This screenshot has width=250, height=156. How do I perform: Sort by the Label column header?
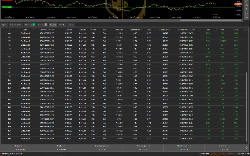click(25, 30)
